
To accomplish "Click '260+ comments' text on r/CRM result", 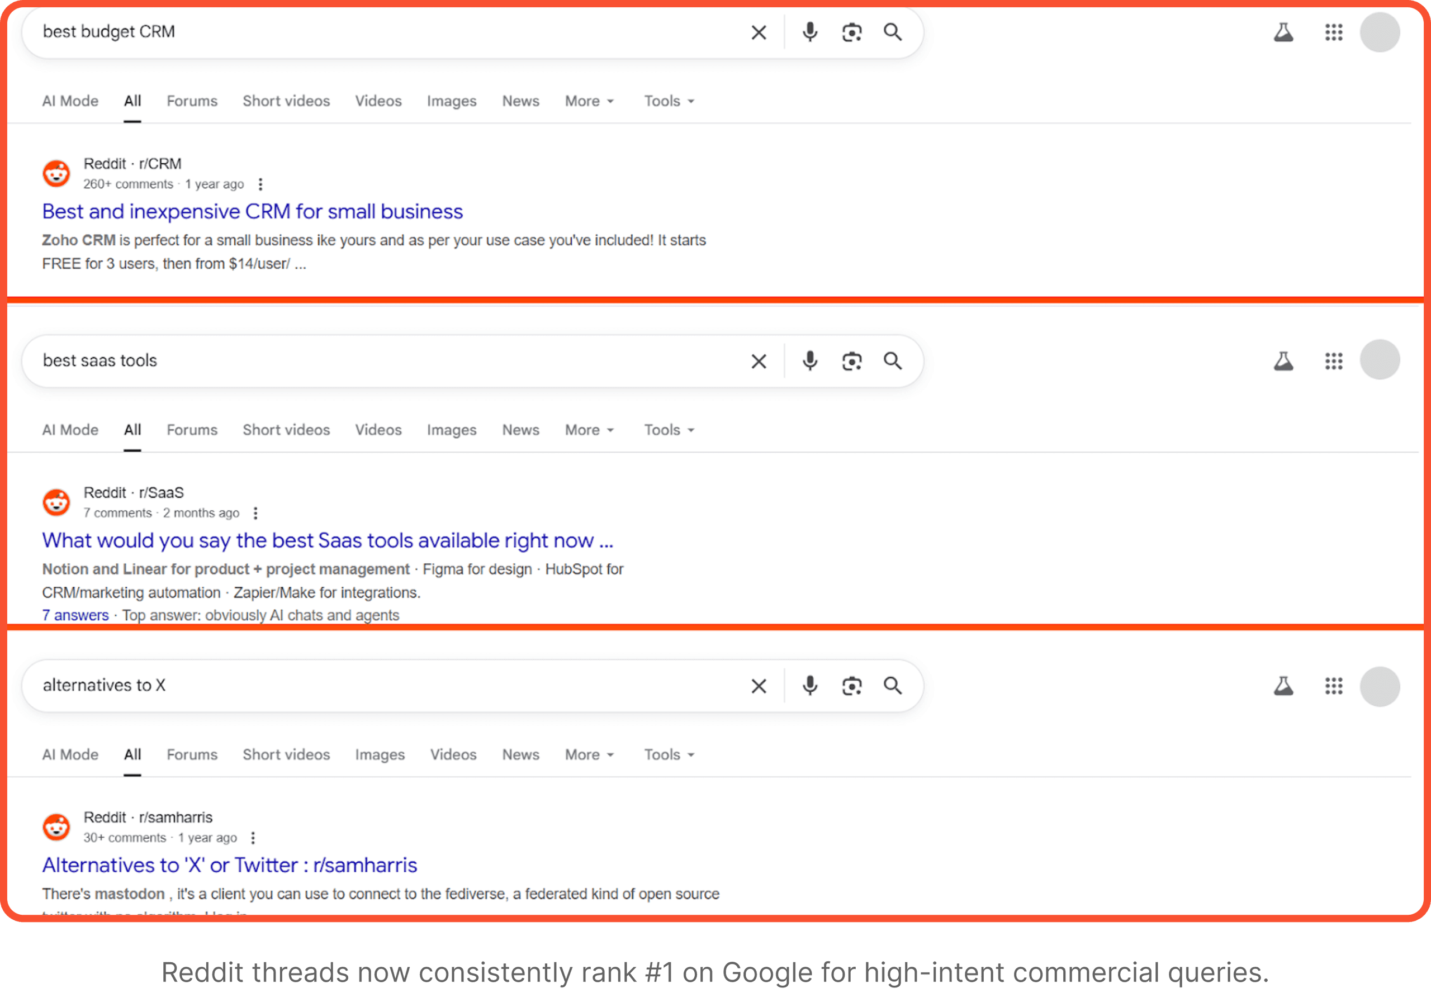I will point(128,184).
